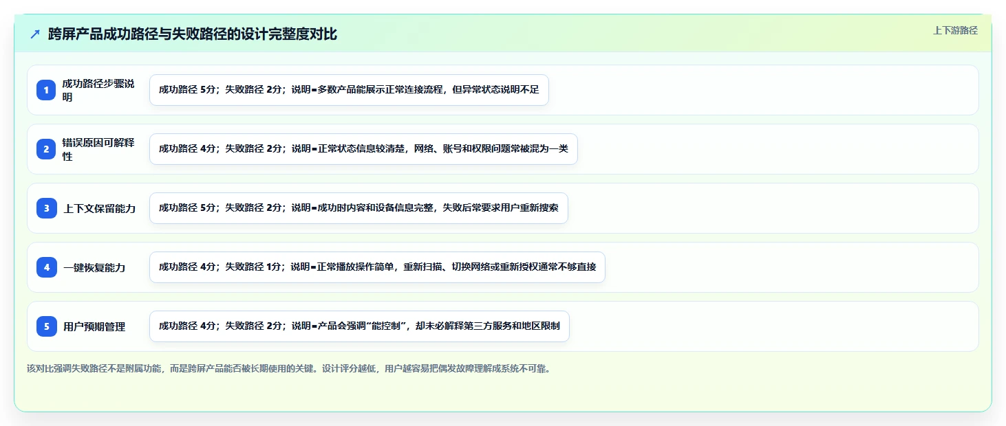Click the 上下游路径 label in the header
The image size is (1006, 426).
point(955,30)
